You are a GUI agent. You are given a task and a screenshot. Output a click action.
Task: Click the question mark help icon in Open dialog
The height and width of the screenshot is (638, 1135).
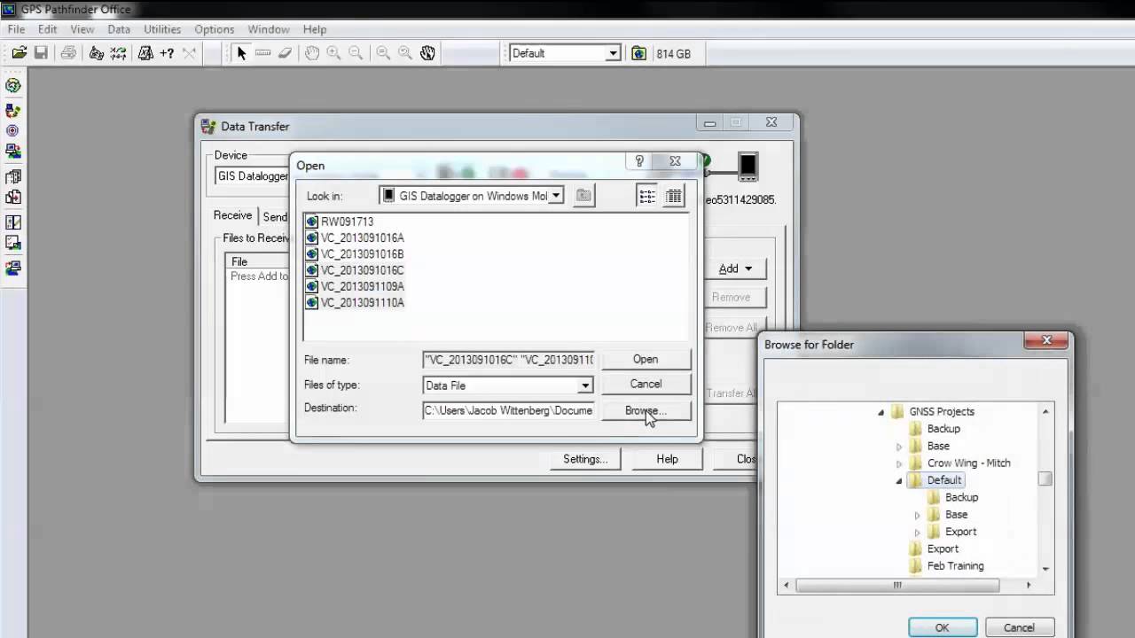point(639,161)
